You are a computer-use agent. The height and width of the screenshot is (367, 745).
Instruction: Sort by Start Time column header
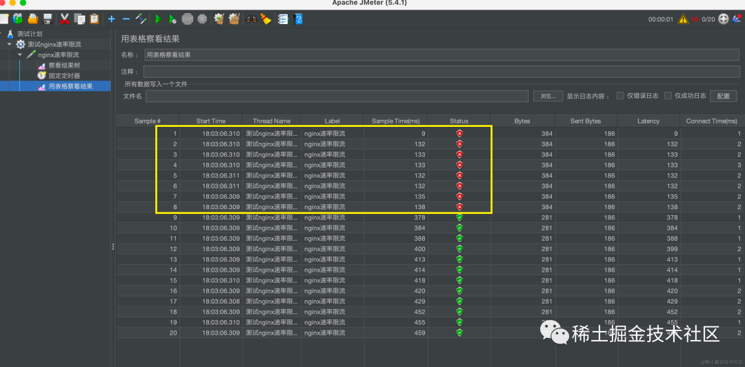coord(211,121)
